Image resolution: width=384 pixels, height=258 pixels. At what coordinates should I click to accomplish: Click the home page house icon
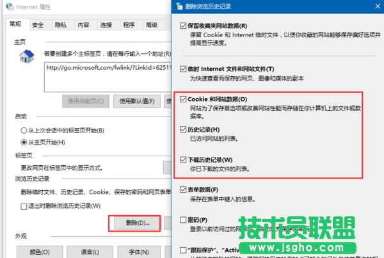point(27,56)
